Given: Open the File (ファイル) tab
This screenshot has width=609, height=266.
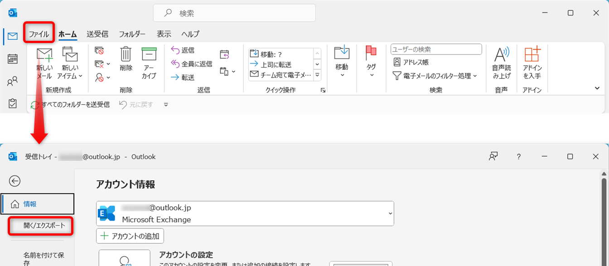Looking at the screenshot, I should pyautogui.click(x=39, y=34).
